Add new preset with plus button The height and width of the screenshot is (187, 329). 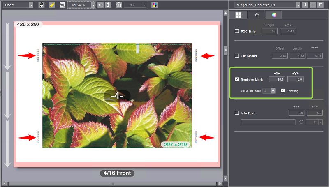(x=305, y=5)
